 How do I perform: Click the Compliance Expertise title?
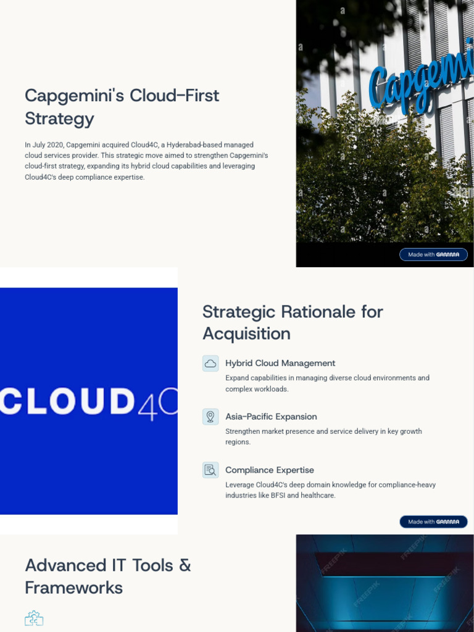[x=270, y=470]
